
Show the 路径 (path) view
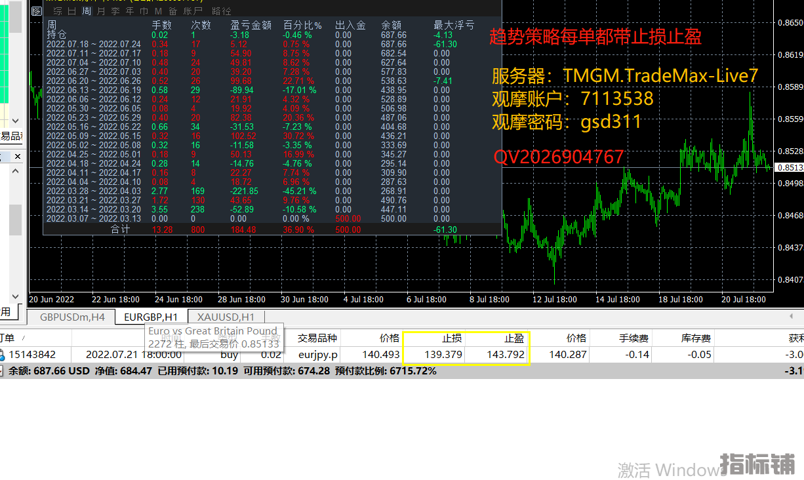[x=222, y=11]
